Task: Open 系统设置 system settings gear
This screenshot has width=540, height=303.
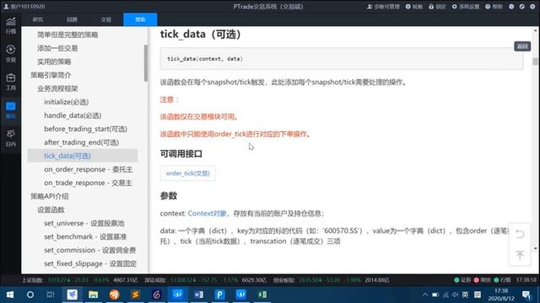Action: click(466, 7)
